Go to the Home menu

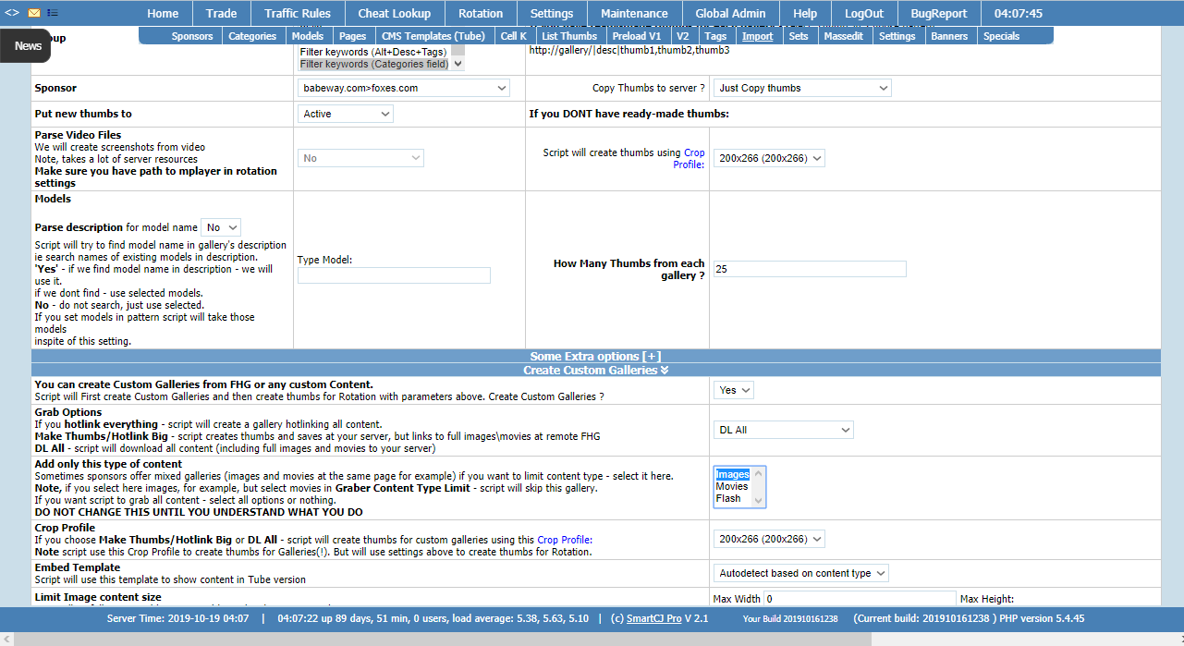[x=163, y=13]
